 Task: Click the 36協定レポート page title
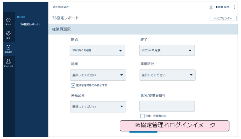tap(66, 18)
